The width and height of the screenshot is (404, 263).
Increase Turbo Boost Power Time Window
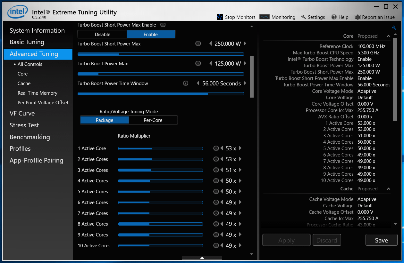point(245,83)
